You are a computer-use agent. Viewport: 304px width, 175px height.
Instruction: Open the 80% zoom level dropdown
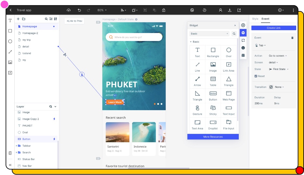102,10
